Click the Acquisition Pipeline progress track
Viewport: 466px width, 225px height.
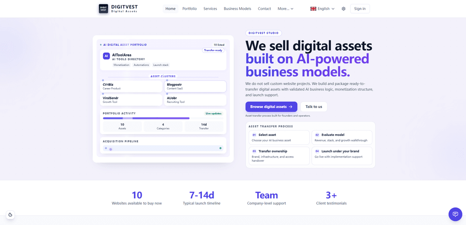click(163, 148)
